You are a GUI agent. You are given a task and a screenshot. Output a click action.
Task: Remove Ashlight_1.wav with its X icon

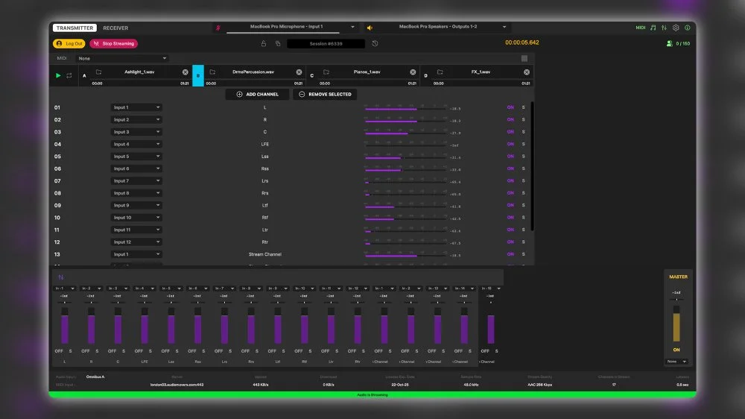point(186,72)
